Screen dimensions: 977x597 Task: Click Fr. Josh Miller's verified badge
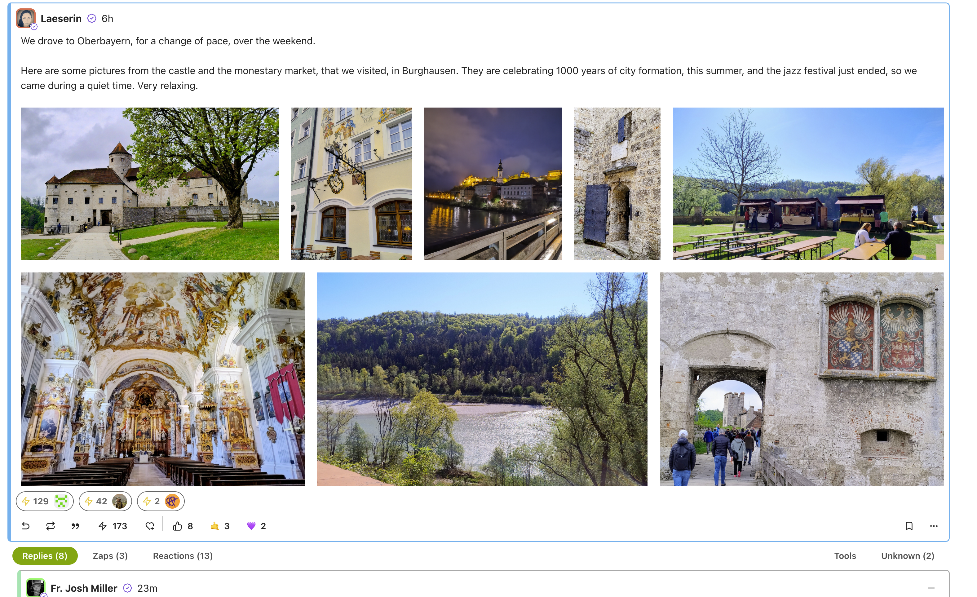(x=127, y=588)
